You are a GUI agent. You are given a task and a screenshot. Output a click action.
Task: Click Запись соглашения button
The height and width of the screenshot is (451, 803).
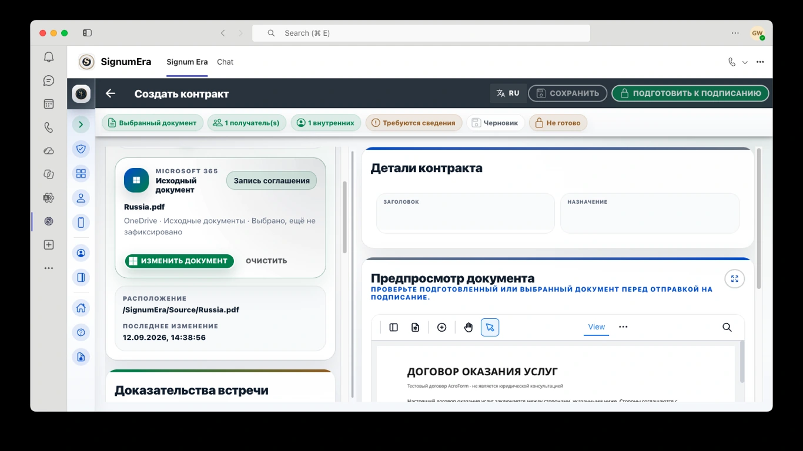click(272, 181)
